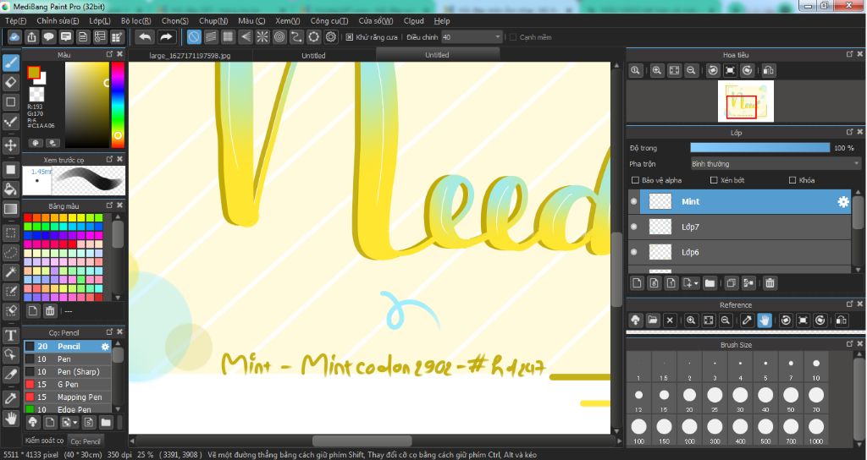Open Mint layer settings gear
Screen dimensions: 867x460
[842, 202]
